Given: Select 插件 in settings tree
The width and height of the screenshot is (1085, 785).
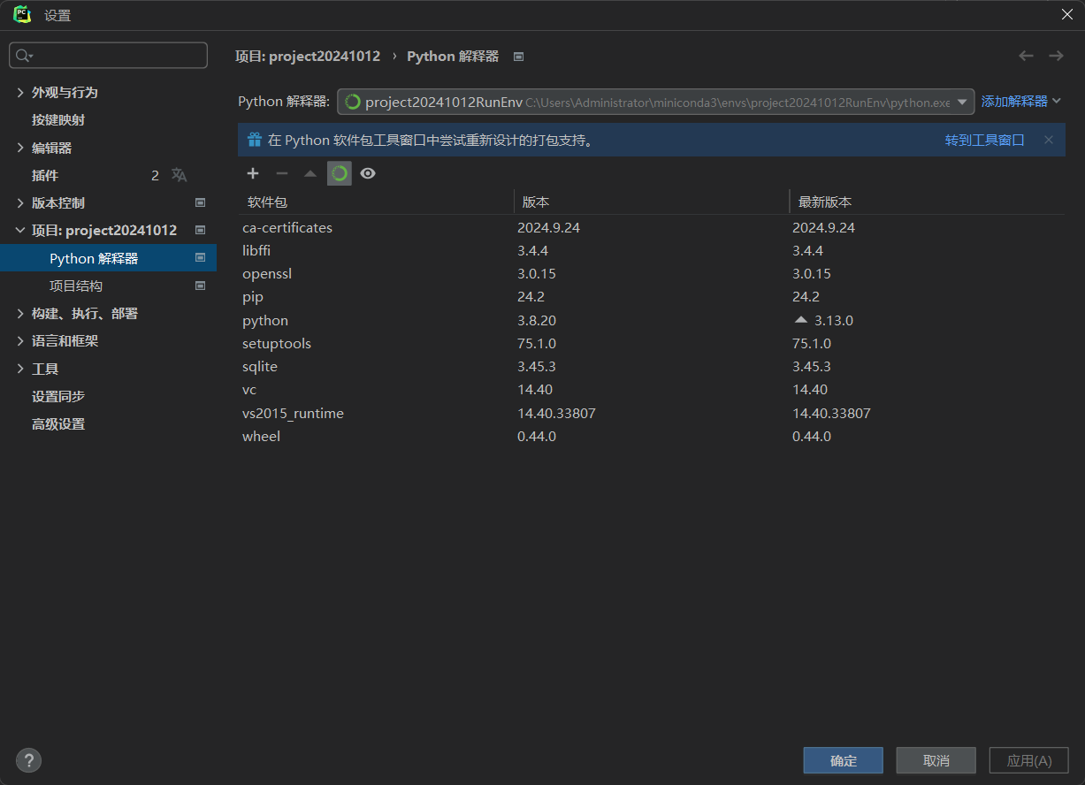Looking at the screenshot, I should point(45,175).
